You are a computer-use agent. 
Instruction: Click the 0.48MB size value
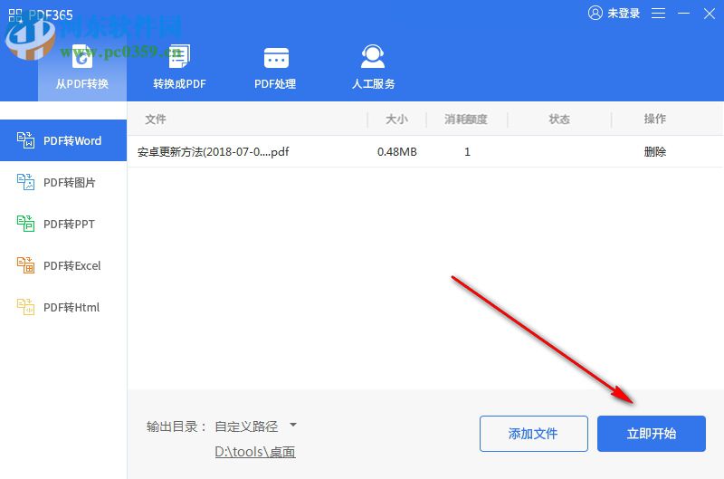(x=396, y=151)
